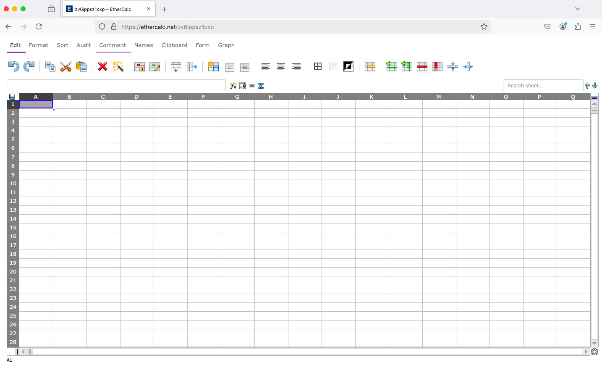Click the scissors Cut icon

tap(66, 66)
